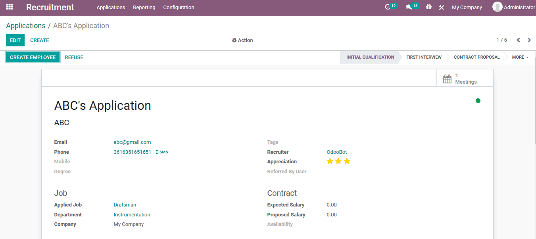Open the Meetings calendar icon
The width and height of the screenshot is (536, 239).
pos(447,78)
